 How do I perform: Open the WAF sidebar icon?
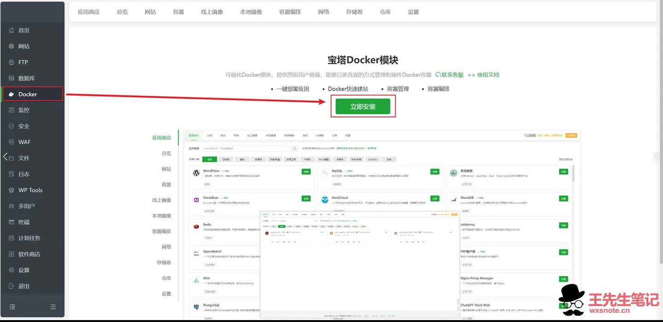click(12, 142)
